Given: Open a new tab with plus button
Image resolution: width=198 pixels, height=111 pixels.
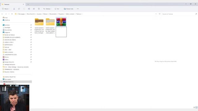Looking at the screenshot, I should 28,4.
